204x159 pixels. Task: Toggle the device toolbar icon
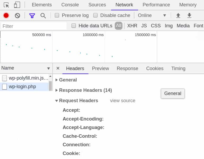coord(17,5)
